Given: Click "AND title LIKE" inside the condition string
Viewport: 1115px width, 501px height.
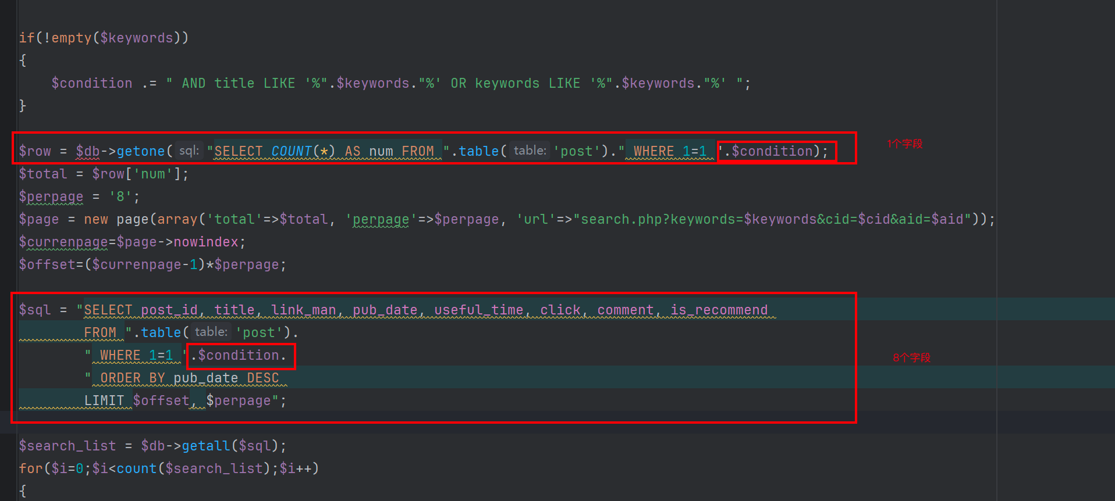Looking at the screenshot, I should (x=239, y=83).
